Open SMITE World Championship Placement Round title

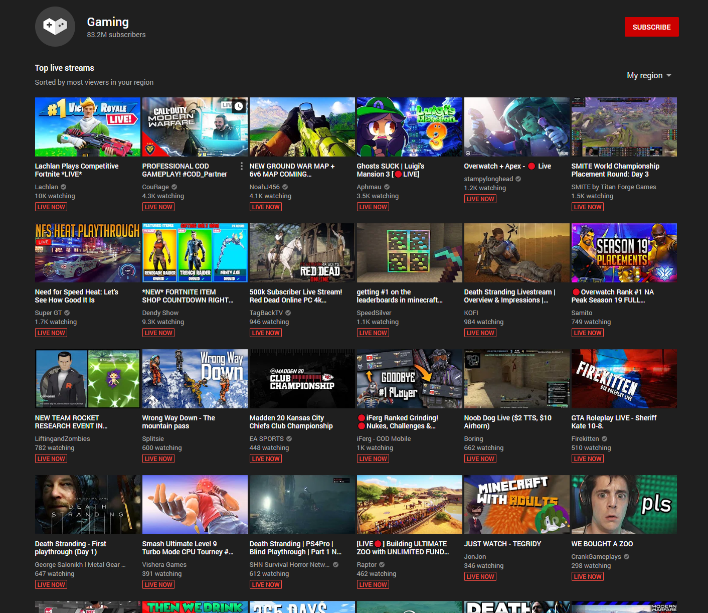pyautogui.click(x=615, y=170)
